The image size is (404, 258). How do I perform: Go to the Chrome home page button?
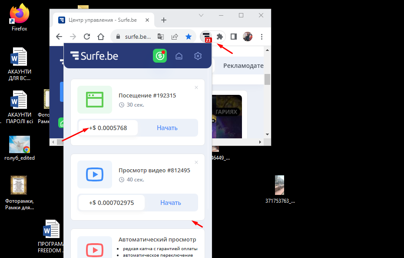tap(101, 37)
